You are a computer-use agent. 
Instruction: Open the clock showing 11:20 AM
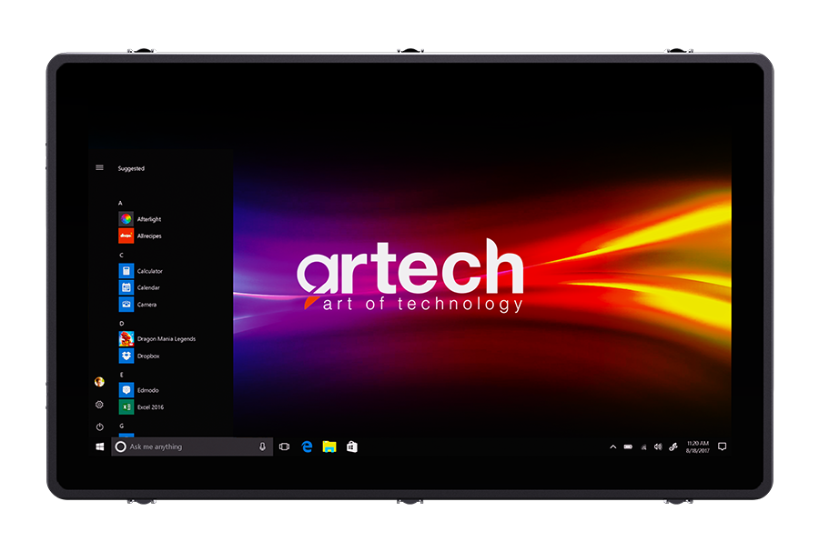pos(698,447)
